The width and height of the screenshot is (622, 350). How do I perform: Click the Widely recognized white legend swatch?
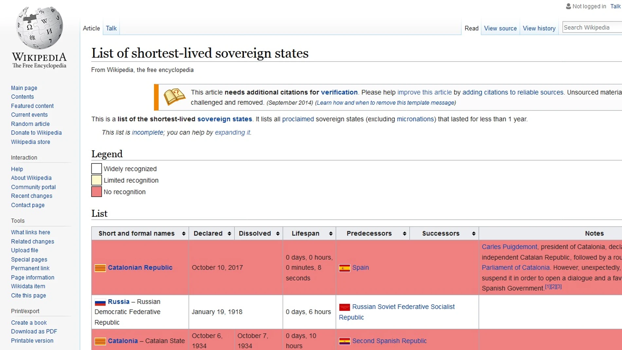[97, 169]
